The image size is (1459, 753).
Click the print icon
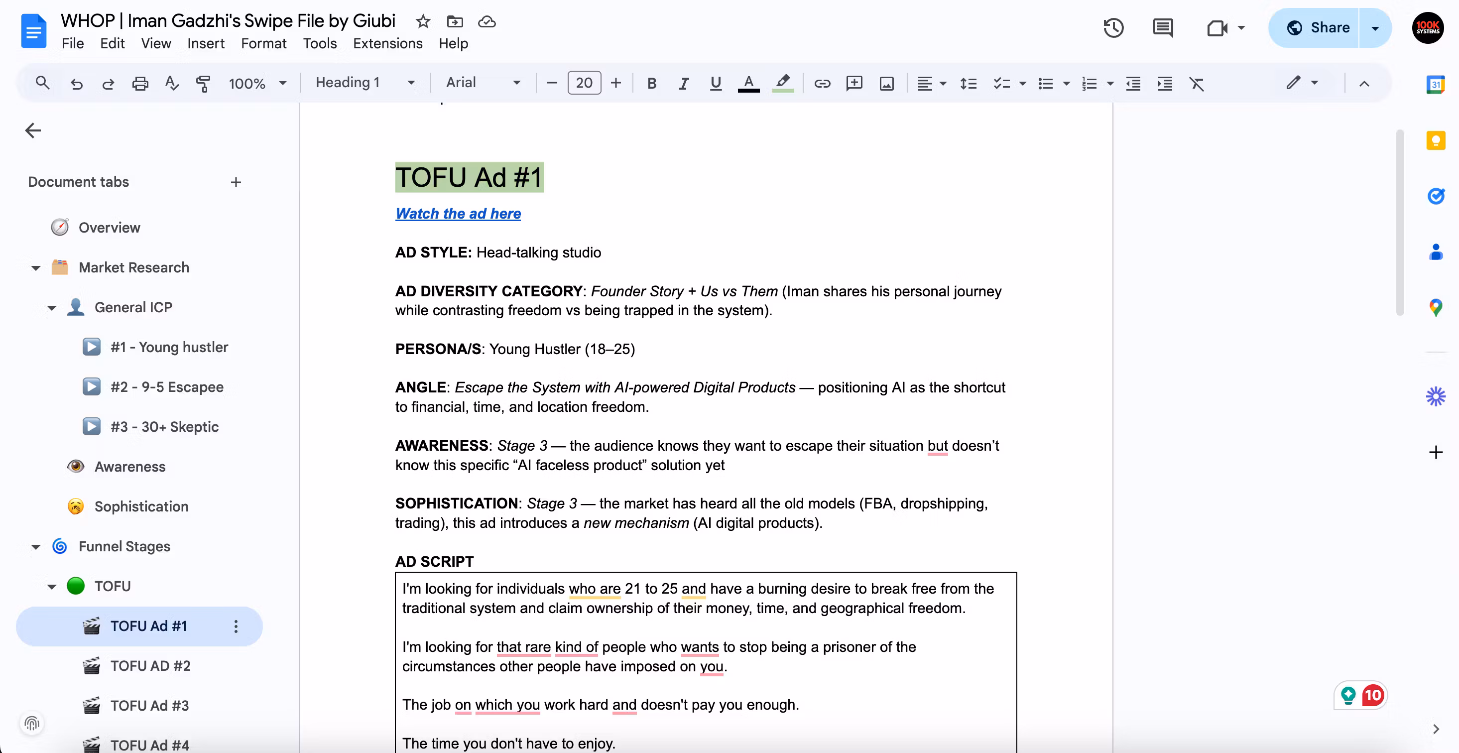(140, 83)
